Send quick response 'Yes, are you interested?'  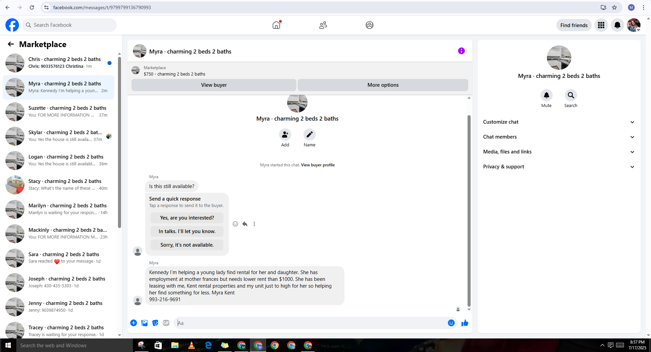[187, 218]
